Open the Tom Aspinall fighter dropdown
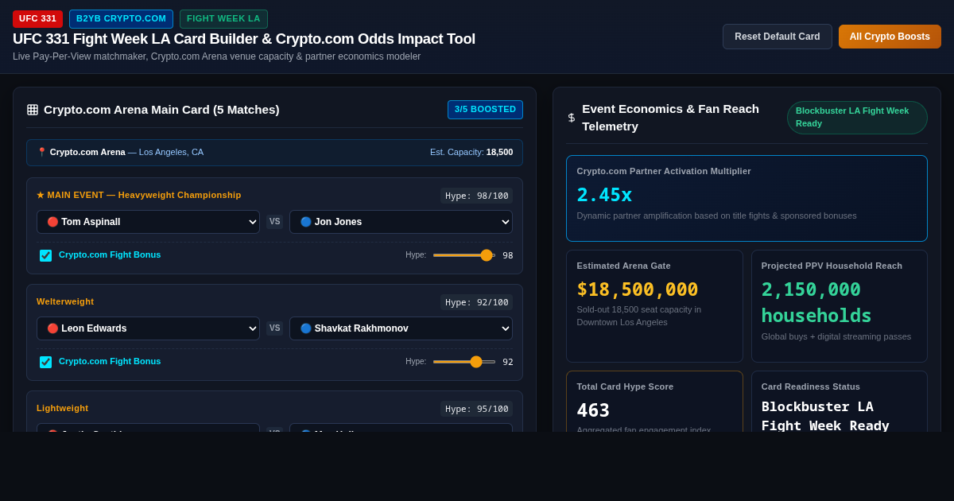 [148, 222]
